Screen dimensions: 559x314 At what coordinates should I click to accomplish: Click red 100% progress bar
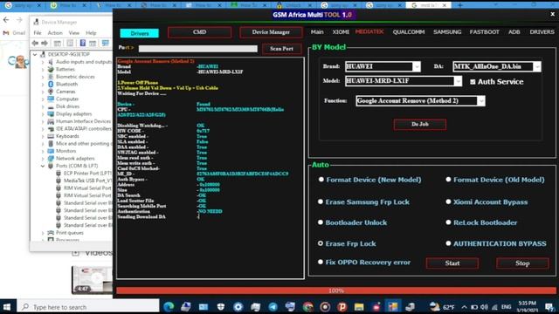[x=335, y=290]
